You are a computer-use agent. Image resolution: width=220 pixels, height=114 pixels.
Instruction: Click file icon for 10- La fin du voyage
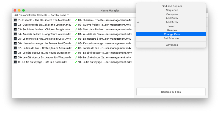click(x=15, y=62)
